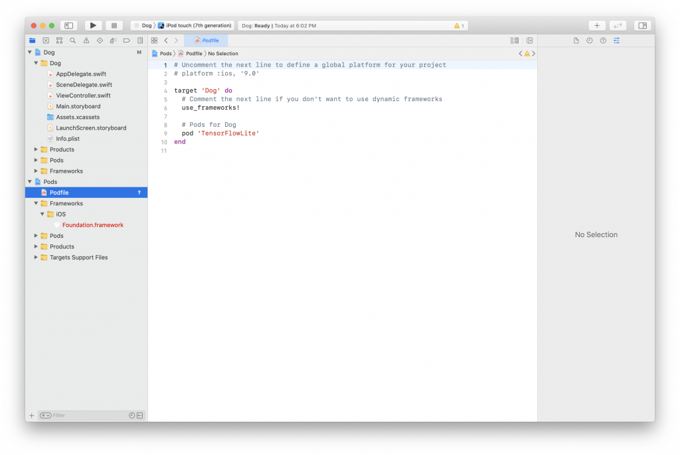Collapse the Dog project root

coord(30,52)
